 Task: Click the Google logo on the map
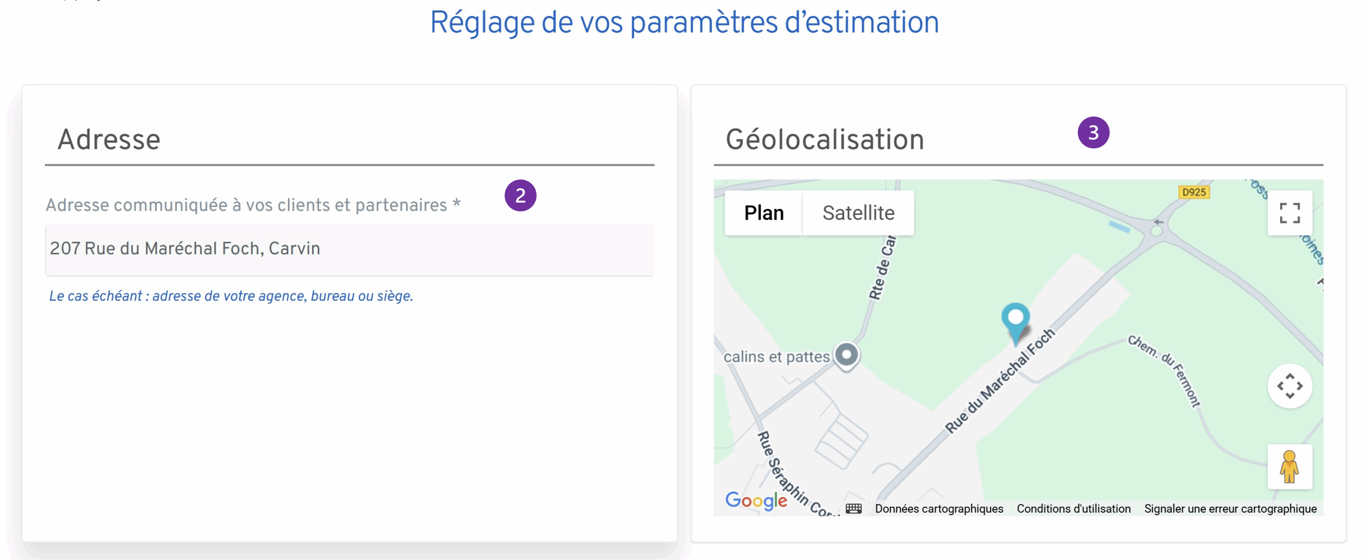pos(756,498)
